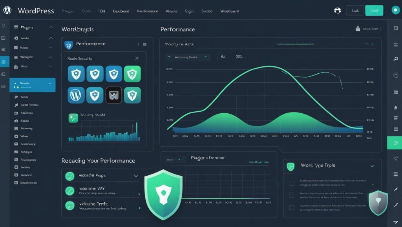Toggle the green check circle on 'weiesite WW' row
402x227 pixels.
click(70, 191)
